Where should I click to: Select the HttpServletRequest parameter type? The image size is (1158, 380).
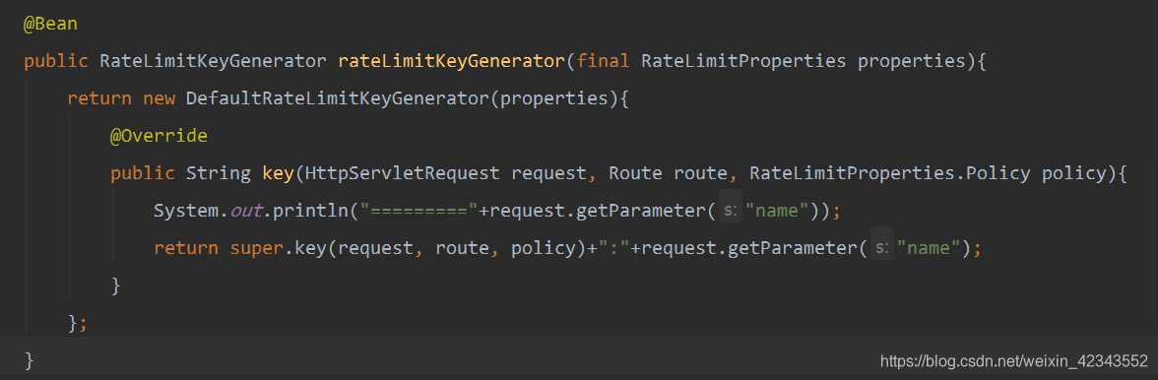(x=403, y=174)
